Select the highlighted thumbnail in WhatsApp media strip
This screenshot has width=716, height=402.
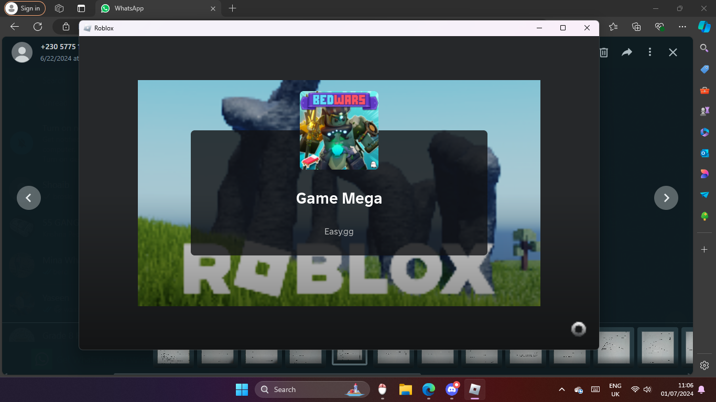coord(350,357)
